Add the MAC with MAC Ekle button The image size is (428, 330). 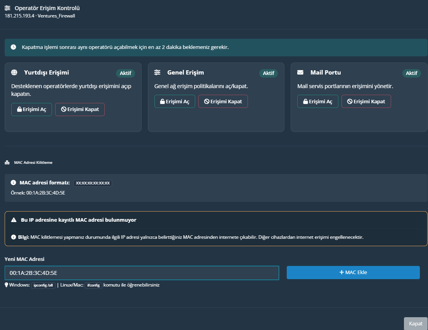[x=353, y=273]
